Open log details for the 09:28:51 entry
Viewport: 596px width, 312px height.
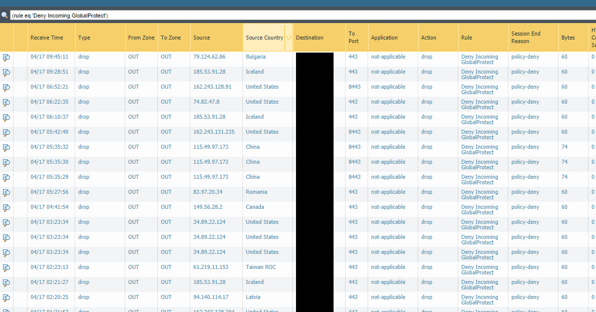(x=7, y=73)
